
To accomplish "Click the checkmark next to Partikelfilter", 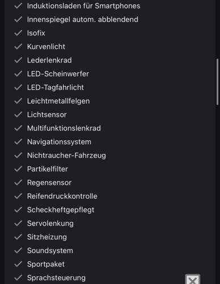I will click(x=18, y=169).
